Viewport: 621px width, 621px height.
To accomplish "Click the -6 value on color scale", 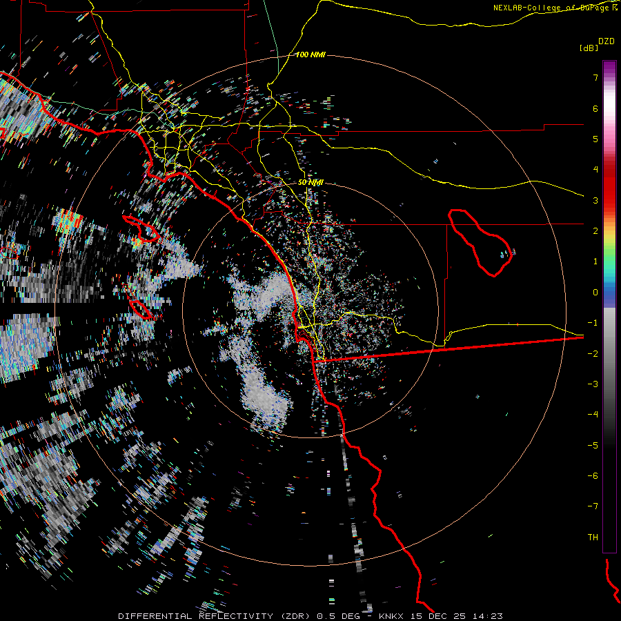I will coord(593,476).
